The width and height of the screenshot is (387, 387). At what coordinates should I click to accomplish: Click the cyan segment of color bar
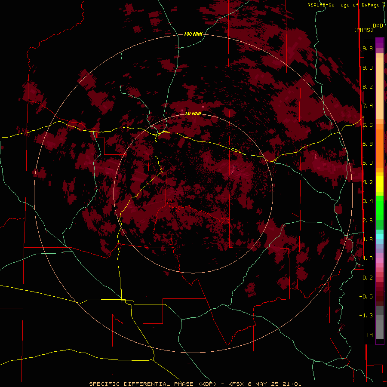pyautogui.click(x=380, y=236)
